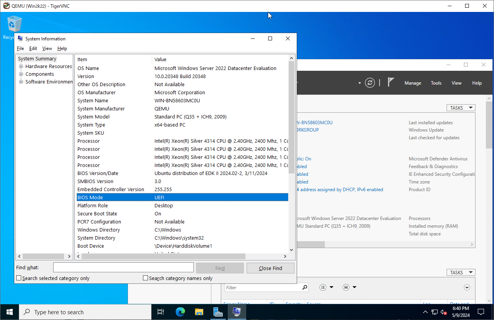Open the Tools menu in Server Manager
Image resolution: width=494 pixels, height=320 pixels.
[x=436, y=83]
